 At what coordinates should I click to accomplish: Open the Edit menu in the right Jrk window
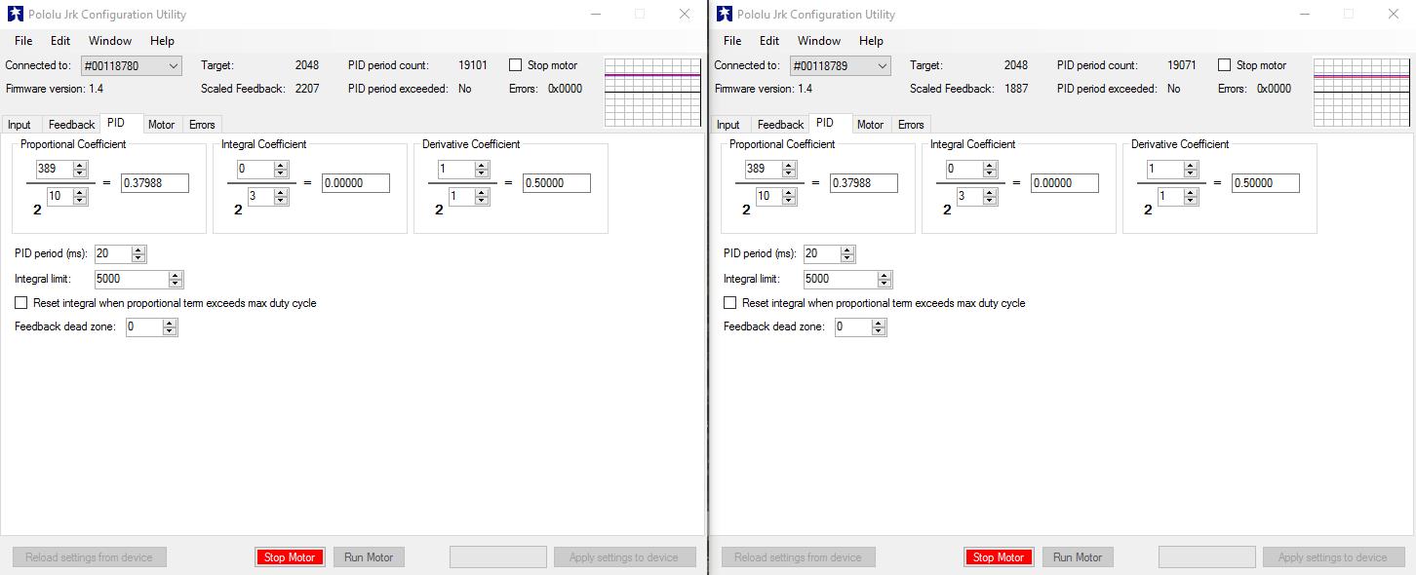pyautogui.click(x=769, y=41)
